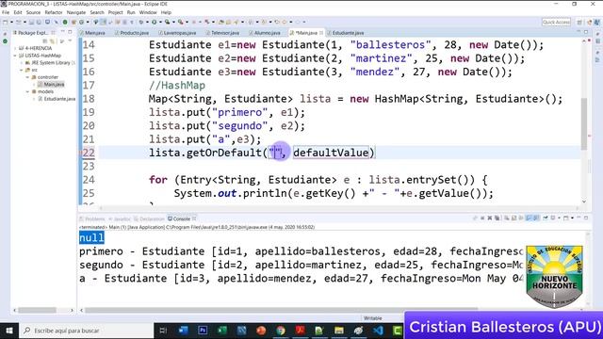This screenshot has width=603, height=339.
Task: Click the defaultValue parameter placeholder on line 22
Action: [331, 153]
